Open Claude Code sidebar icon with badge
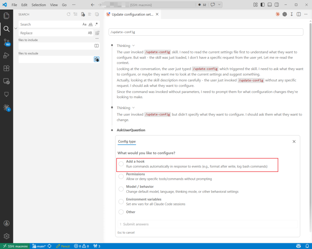312x249 pixels. tap(7, 107)
